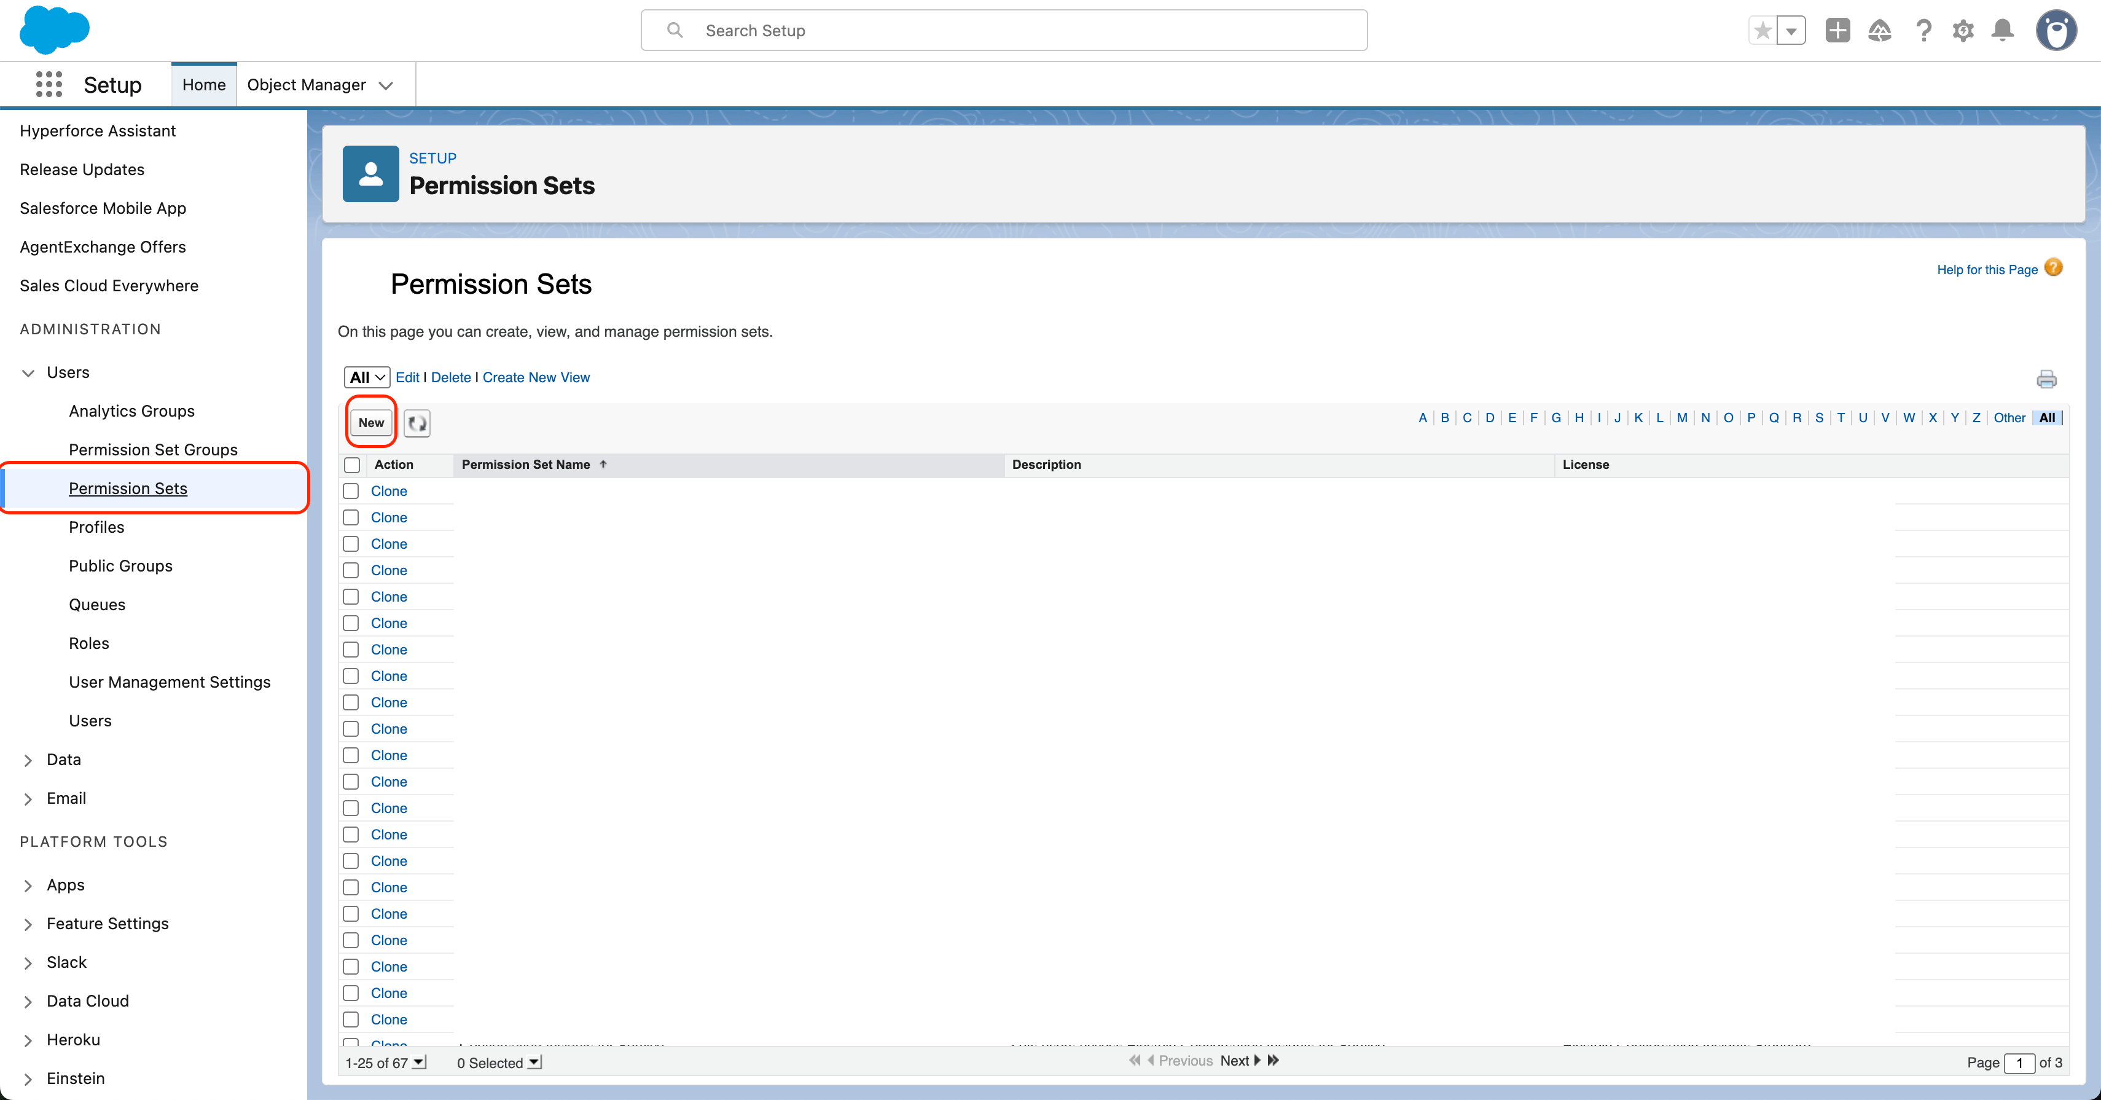Open the App Launcher grid icon
This screenshot has width=2101, height=1100.
pyautogui.click(x=49, y=84)
